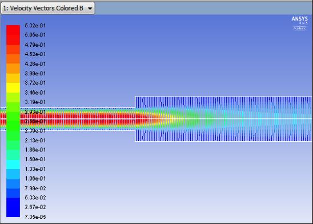Select the yellow band of the color legend
The width and height of the screenshot is (313, 224).
coord(13,87)
